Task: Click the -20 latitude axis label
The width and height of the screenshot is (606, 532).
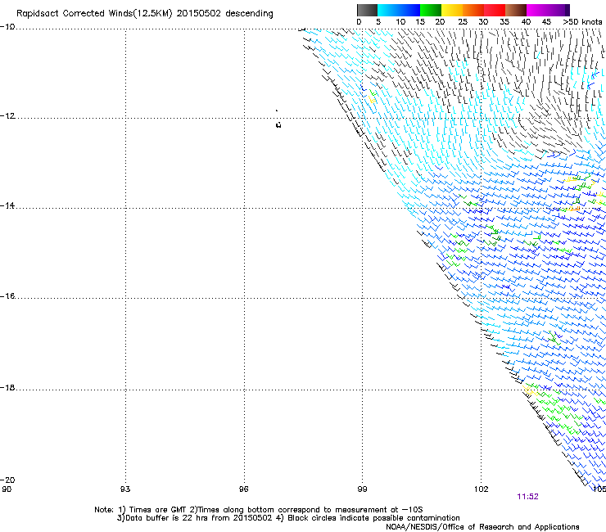Action: coord(7,480)
